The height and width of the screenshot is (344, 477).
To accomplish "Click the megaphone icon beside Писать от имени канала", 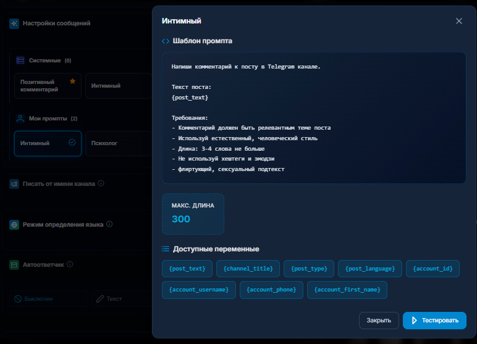I will (14, 184).
